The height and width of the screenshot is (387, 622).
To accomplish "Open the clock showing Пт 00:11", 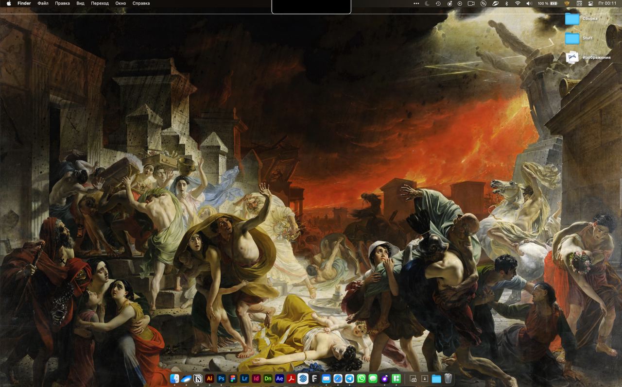I will (x=607, y=3).
